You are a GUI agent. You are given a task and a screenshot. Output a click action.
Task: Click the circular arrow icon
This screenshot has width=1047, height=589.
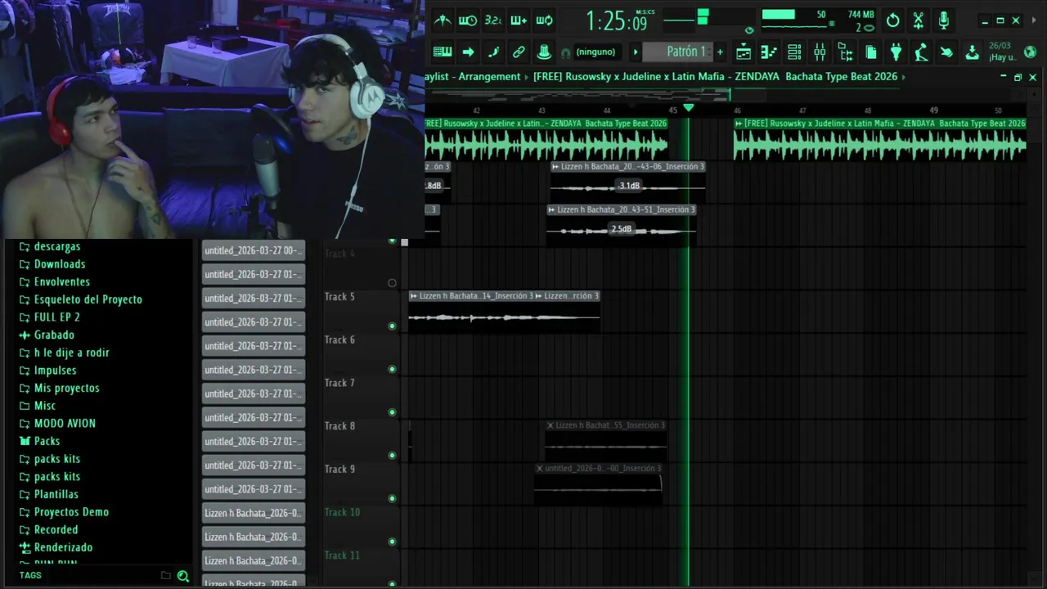point(893,20)
